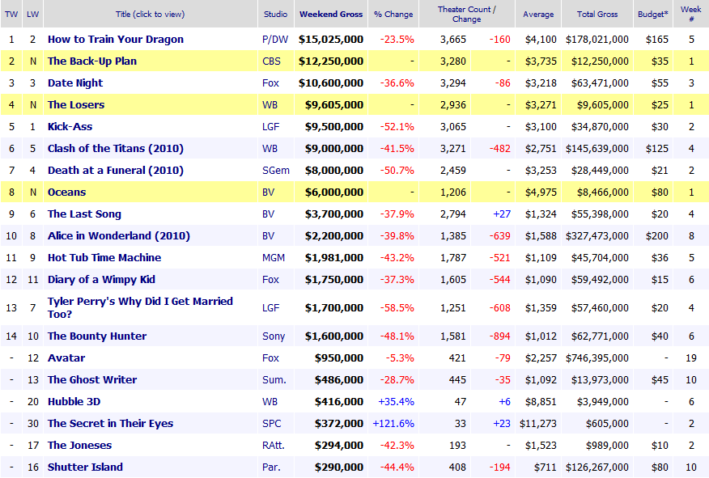
Task: Select Avatar's total gross '$746,395,000'
Action: tap(596, 357)
